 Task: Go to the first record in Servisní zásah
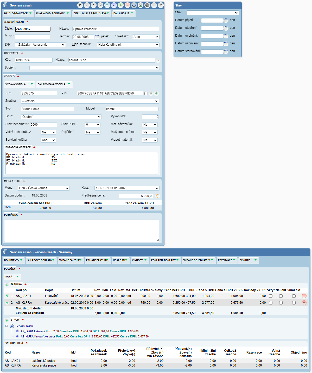80,5
